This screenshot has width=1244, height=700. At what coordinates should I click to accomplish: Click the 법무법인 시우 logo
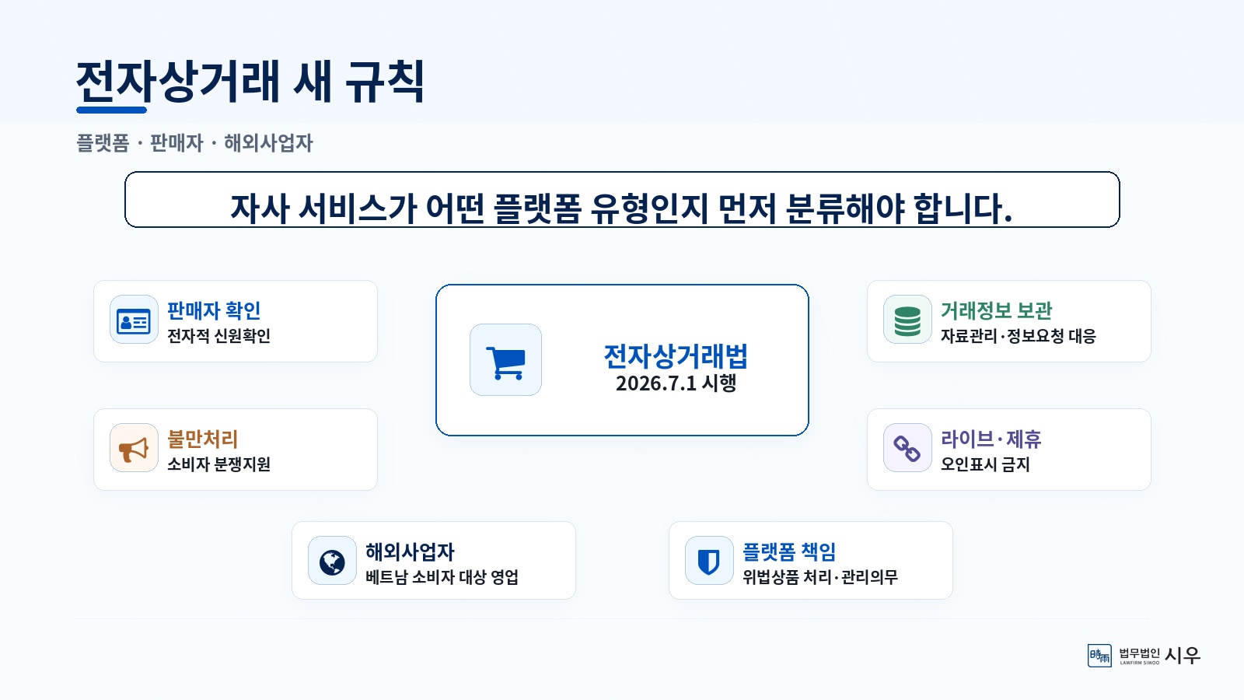pyautogui.click(x=1144, y=656)
